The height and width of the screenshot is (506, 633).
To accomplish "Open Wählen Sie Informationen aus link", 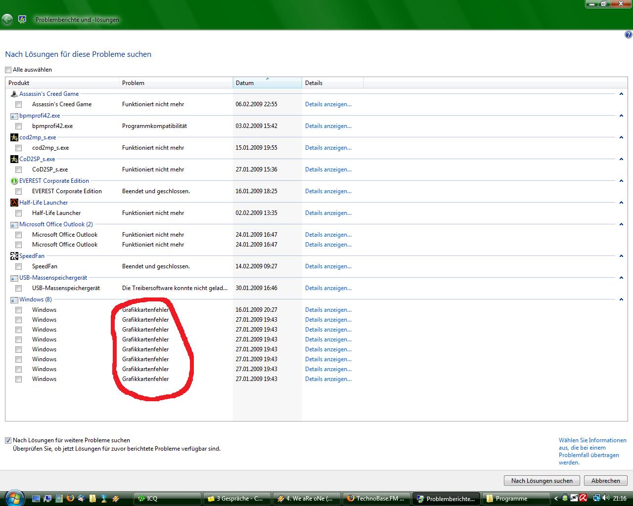I will pyautogui.click(x=592, y=451).
